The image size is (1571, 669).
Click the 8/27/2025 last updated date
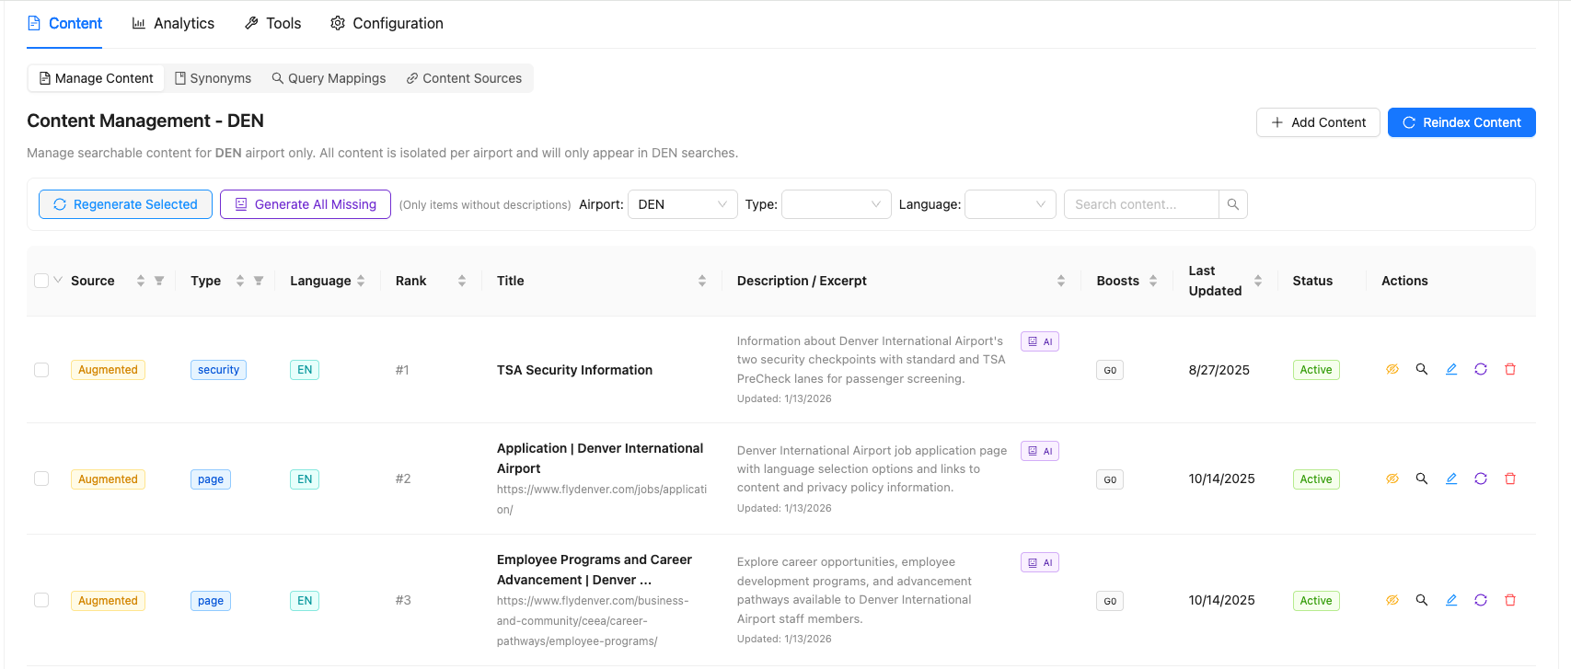pos(1219,370)
